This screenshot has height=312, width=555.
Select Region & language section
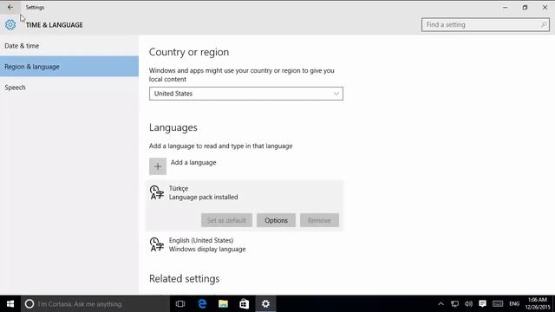[69, 67]
